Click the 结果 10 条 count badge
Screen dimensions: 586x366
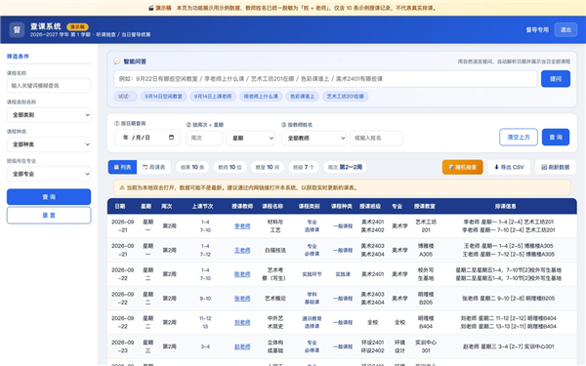tap(192, 167)
